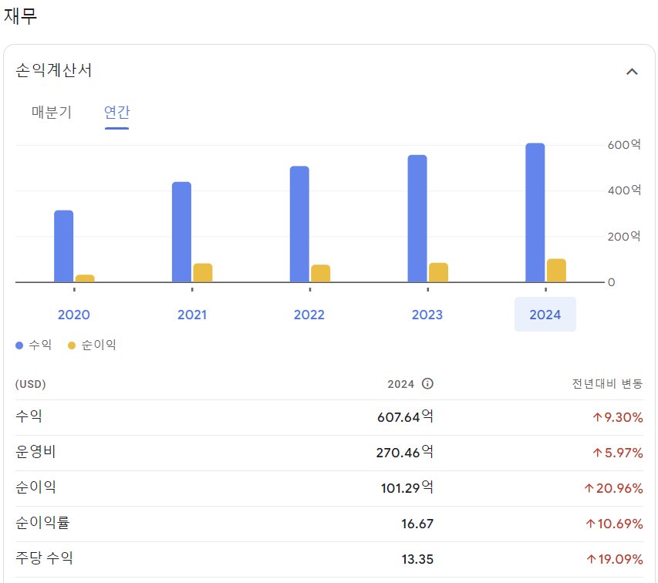Switch to the 매분기 tab
This screenshot has height=583, width=658.
(52, 112)
